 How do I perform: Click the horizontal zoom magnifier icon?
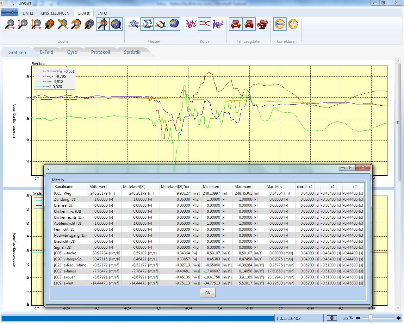(10, 24)
